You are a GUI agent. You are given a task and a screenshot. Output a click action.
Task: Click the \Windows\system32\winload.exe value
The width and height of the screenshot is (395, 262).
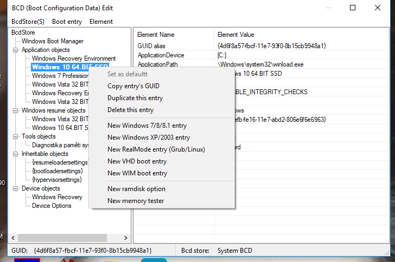(260, 64)
